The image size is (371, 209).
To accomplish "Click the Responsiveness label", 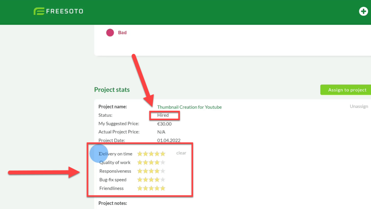I will click(115, 171).
